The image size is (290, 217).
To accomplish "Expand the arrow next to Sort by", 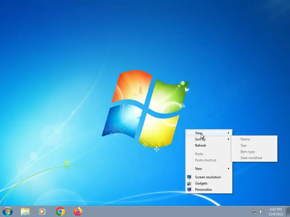I will (229, 139).
